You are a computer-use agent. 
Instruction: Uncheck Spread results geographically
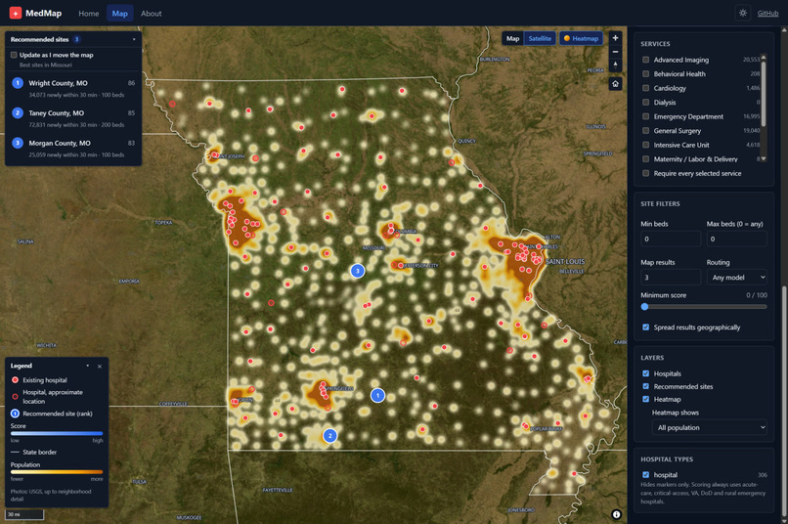(x=646, y=327)
